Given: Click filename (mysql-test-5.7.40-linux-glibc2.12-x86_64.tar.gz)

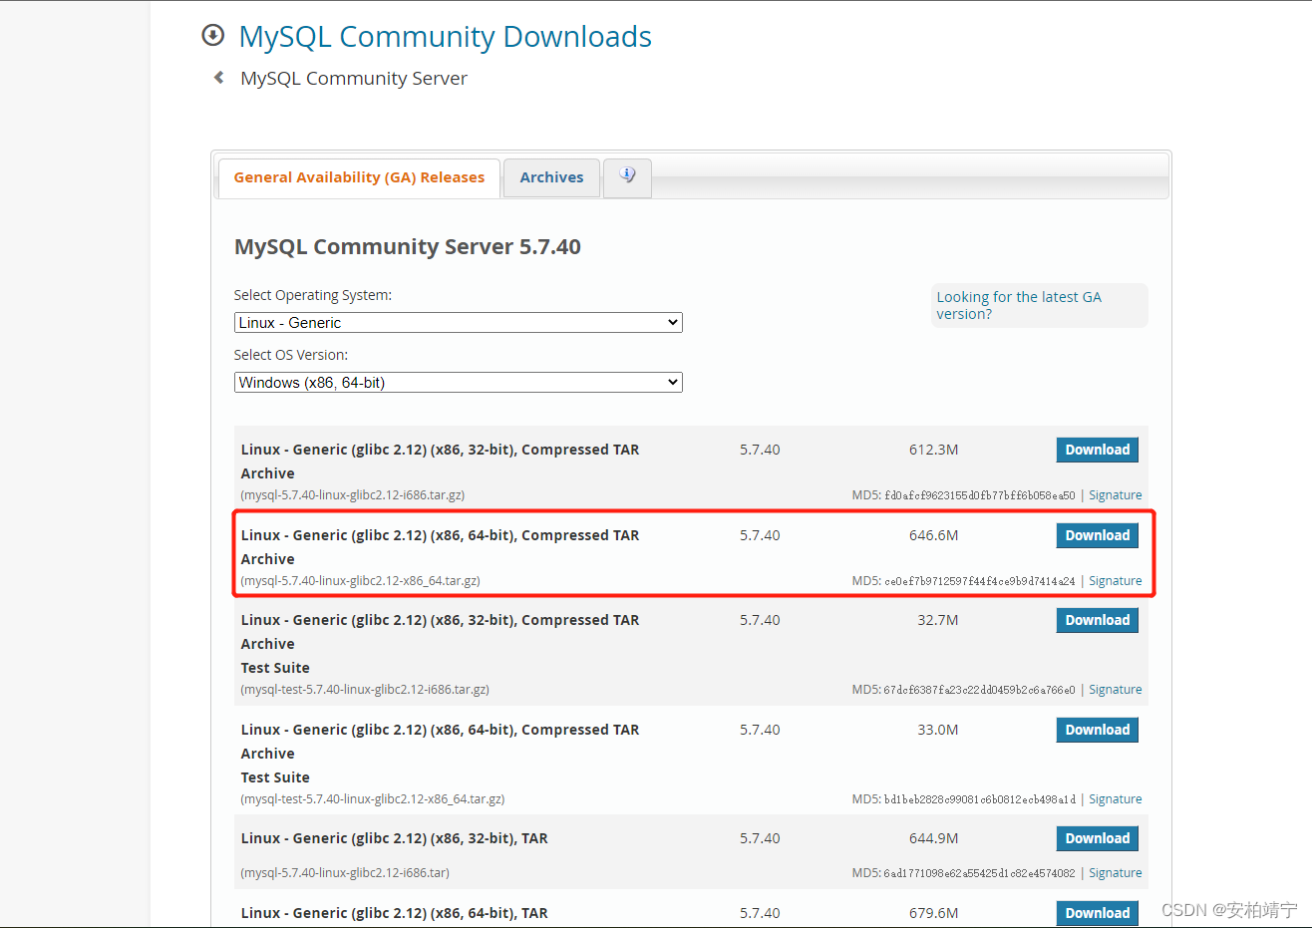Looking at the screenshot, I should click(x=372, y=799).
